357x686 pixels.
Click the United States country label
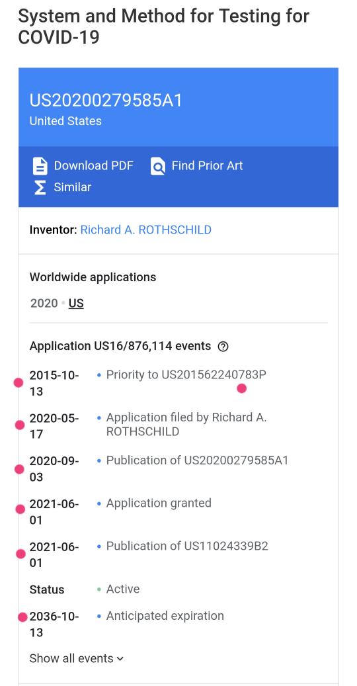pyautogui.click(x=65, y=121)
